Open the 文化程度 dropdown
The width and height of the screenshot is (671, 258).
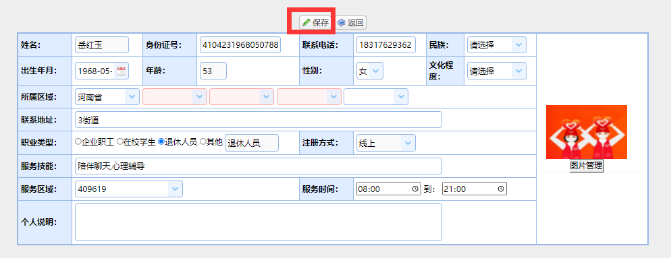point(496,71)
